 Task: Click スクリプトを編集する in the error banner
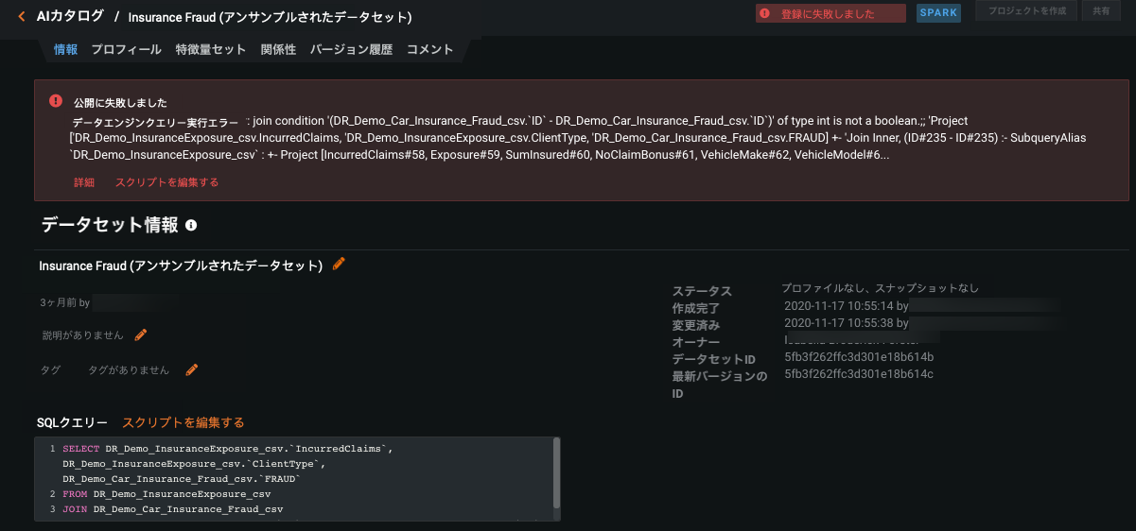(166, 182)
